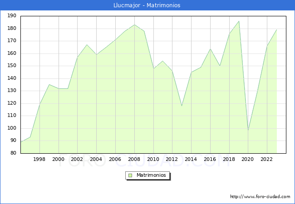The width and height of the screenshot is (295, 204).
Task: Click the 2008 peak data point
Action: tap(134, 24)
